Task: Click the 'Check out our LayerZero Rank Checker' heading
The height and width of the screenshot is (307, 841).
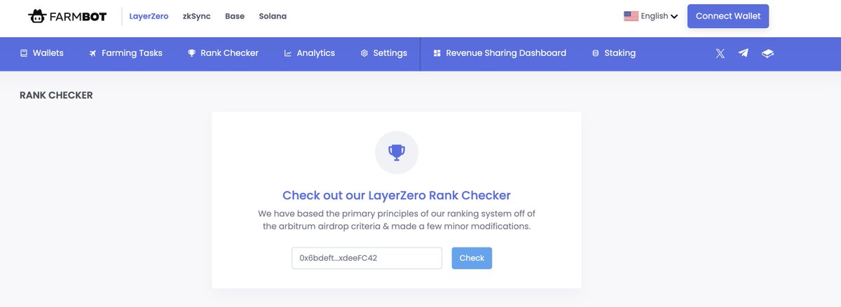Action: pos(397,195)
